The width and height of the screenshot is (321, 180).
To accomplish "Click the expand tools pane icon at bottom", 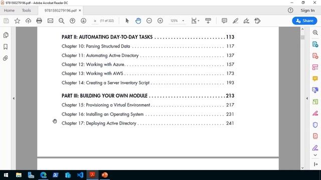I will (x=315, y=164).
